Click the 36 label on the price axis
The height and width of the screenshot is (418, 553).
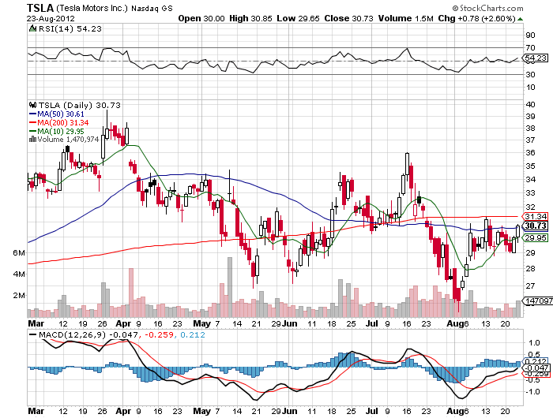point(530,152)
